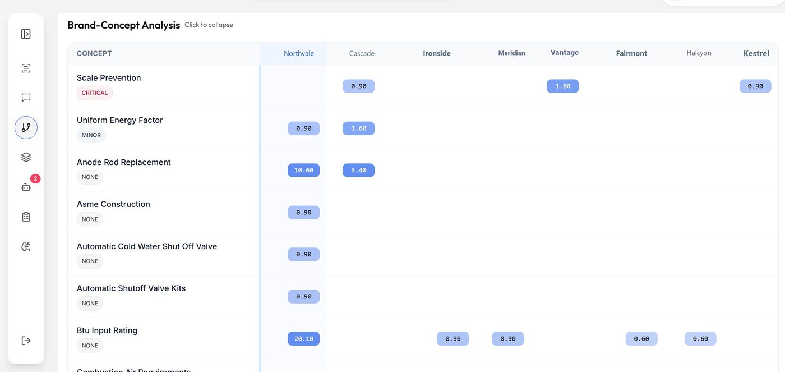Viewport: 785px width, 372px height.
Task: Click the MINOR badge under Uniform Energy Factor
Action: point(91,135)
